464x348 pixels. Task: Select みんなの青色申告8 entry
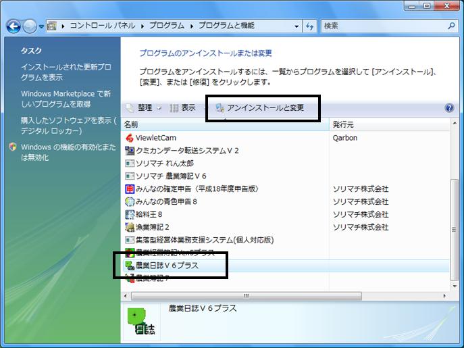pyautogui.click(x=166, y=201)
